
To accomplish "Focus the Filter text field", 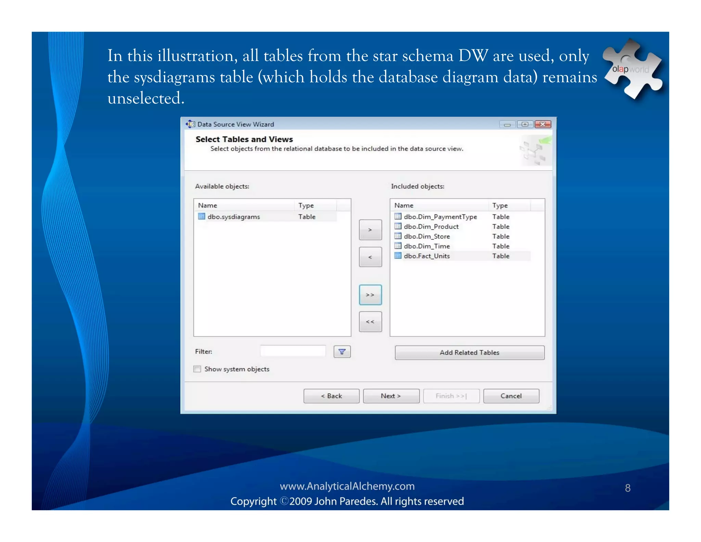I will [293, 351].
